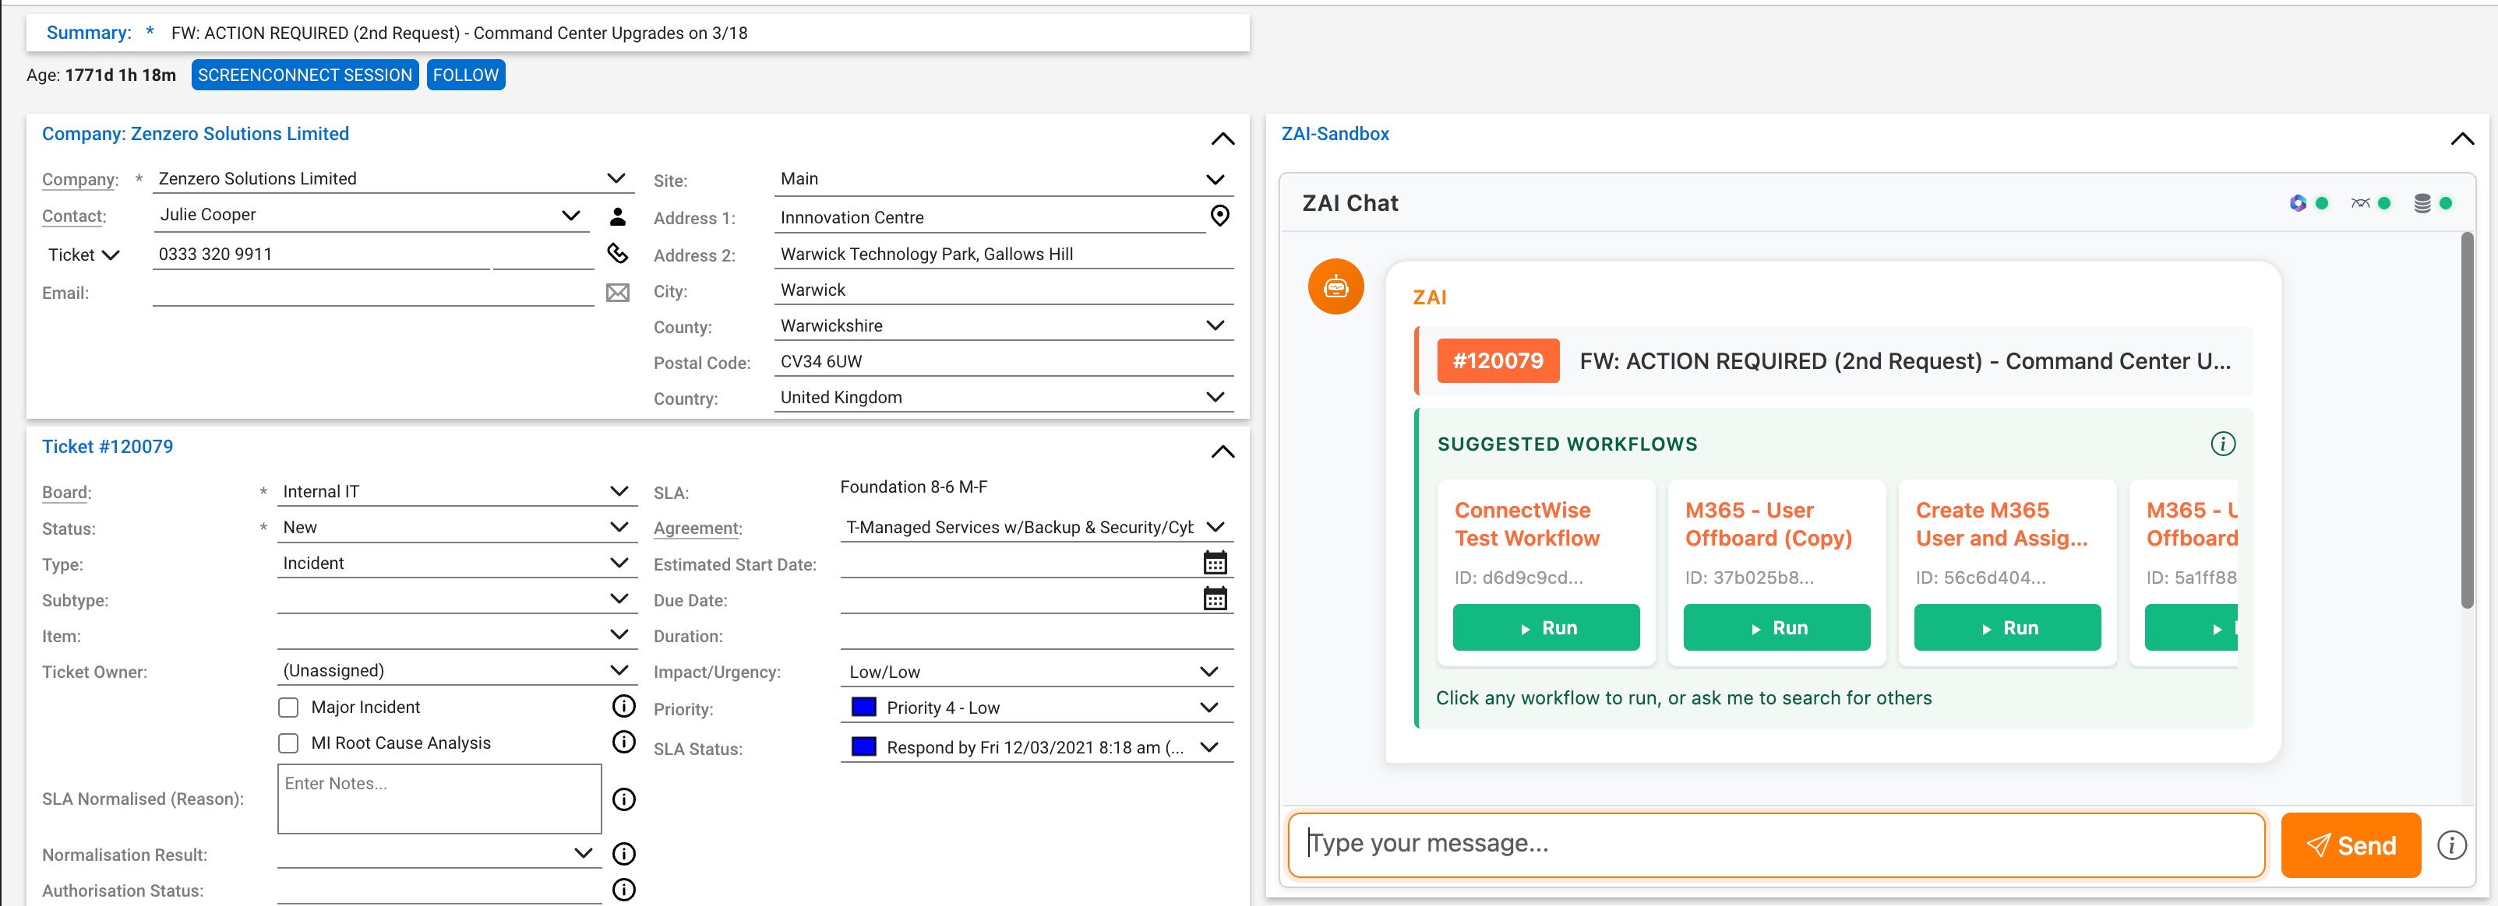
Task: Click the info icon for Normalisation Result
Action: tap(625, 854)
